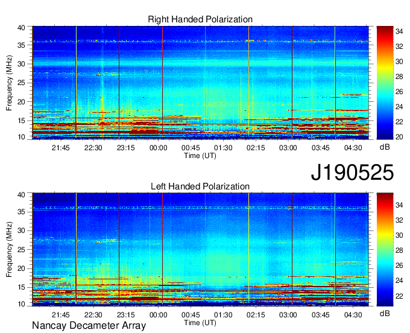Image resolution: width=410 pixels, height=333 pixels.
Task: Click the 23:15 time tick on top plot
Action: (x=126, y=148)
